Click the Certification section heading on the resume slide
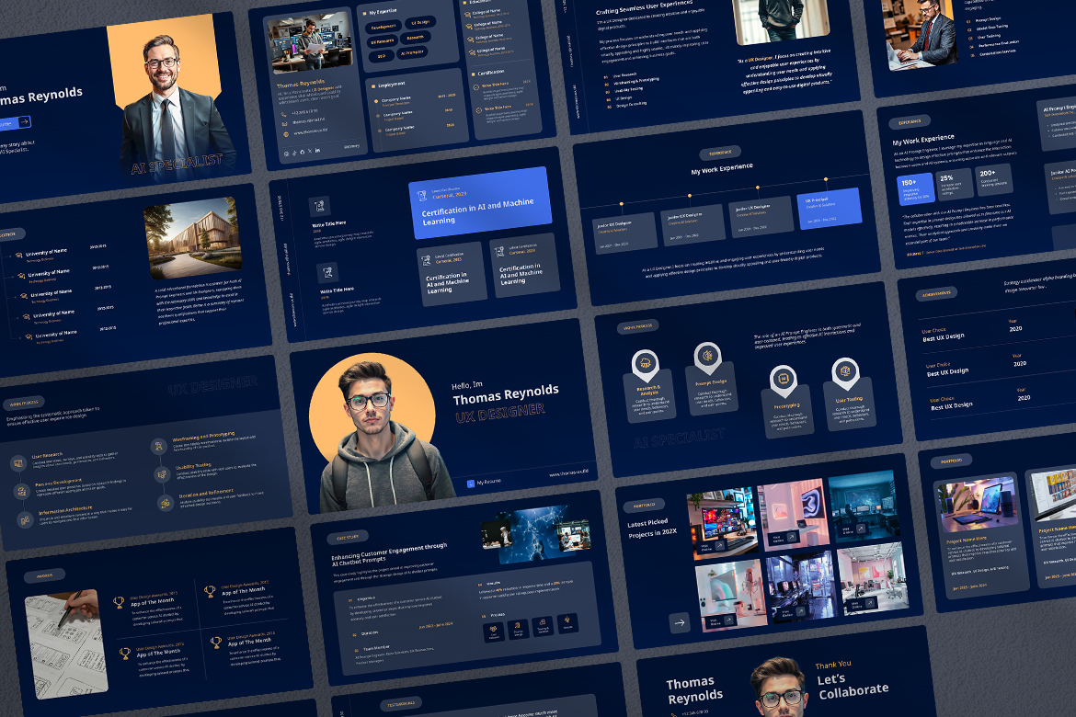1076x717 pixels. [491, 72]
